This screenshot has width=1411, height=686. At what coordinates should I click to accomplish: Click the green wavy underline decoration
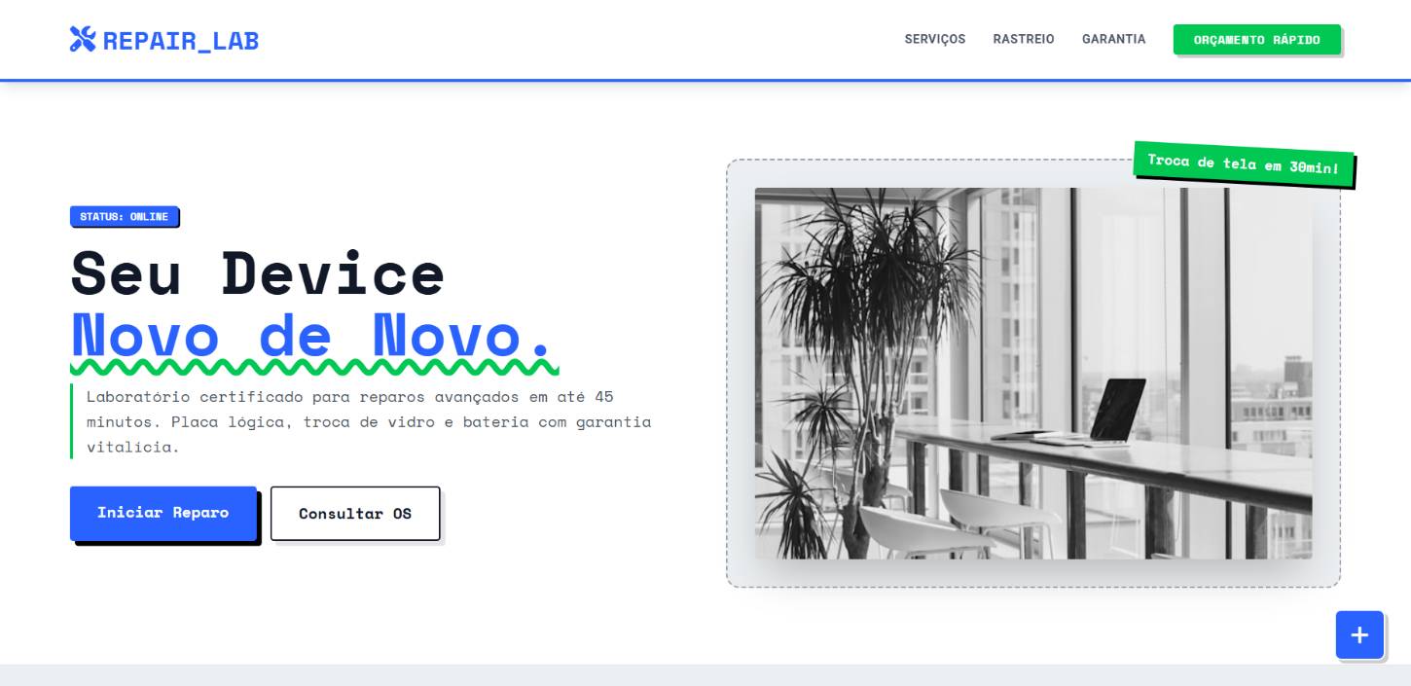click(314, 367)
